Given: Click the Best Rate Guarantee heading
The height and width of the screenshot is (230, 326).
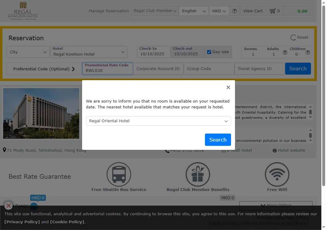Looking at the screenshot, I should point(40,177).
